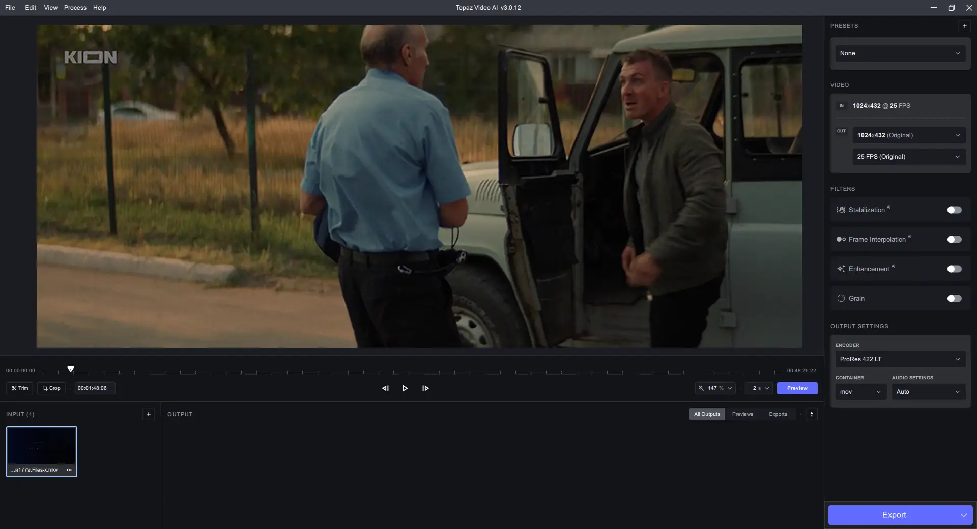
Task: Add a new preset with plus icon
Action: click(x=964, y=26)
